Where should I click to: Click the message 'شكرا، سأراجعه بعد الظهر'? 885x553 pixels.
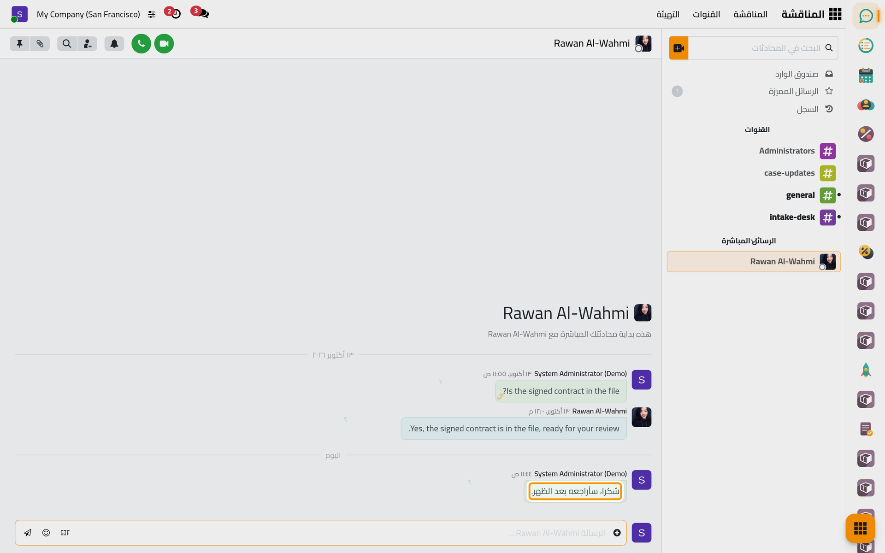click(x=575, y=491)
